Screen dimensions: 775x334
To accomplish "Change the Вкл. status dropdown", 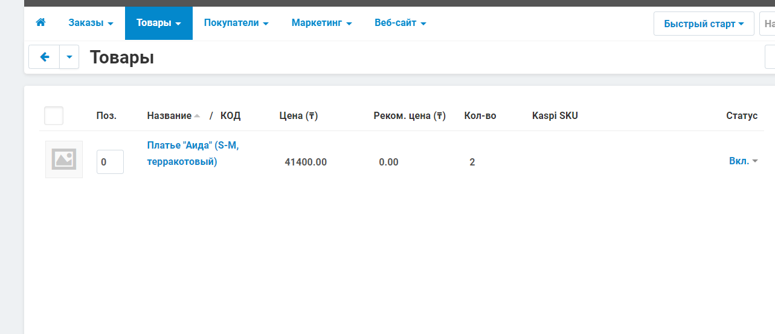I will pos(743,161).
